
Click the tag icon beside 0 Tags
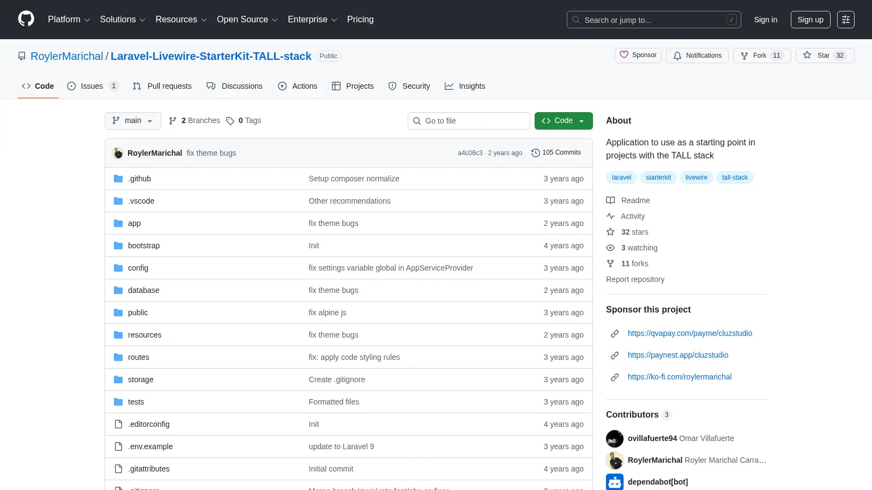click(230, 121)
